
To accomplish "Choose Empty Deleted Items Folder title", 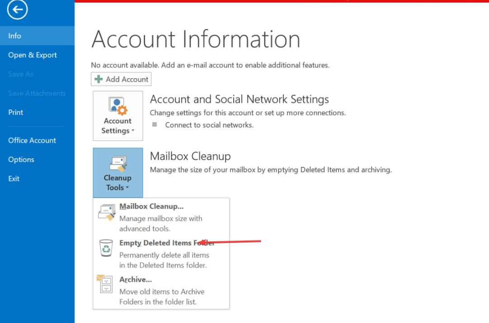I will [167, 243].
